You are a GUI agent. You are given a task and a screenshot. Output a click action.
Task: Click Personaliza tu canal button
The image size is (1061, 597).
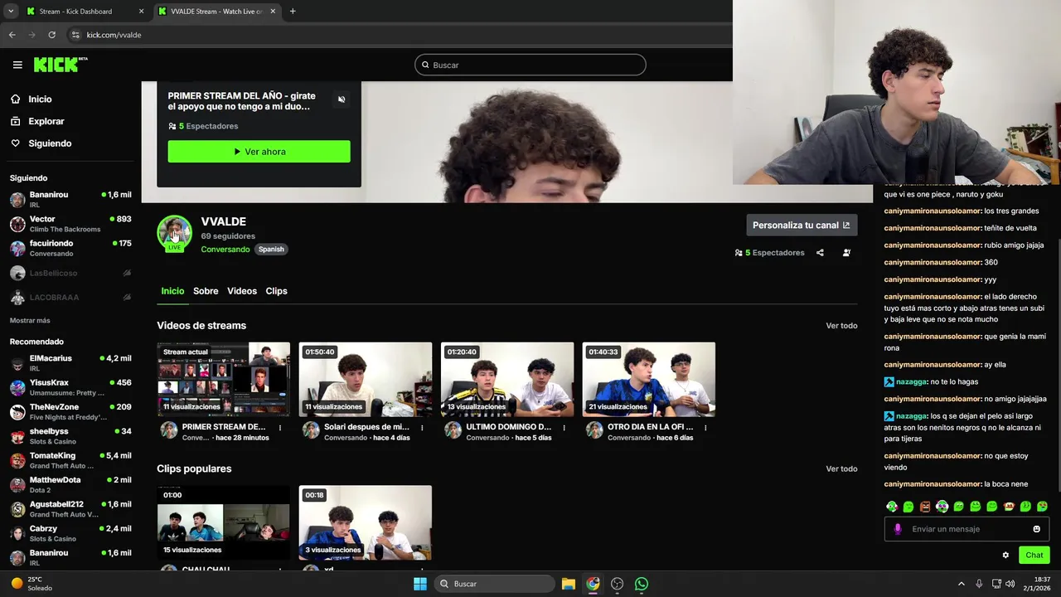802,225
